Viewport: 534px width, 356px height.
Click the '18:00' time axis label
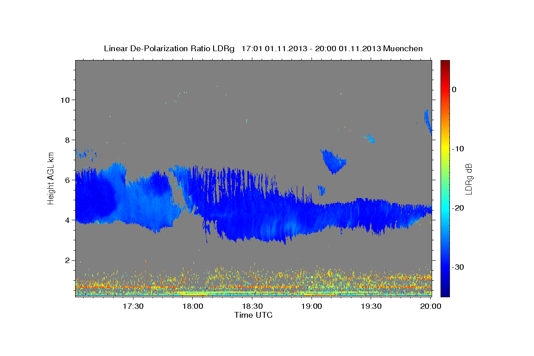(x=193, y=306)
